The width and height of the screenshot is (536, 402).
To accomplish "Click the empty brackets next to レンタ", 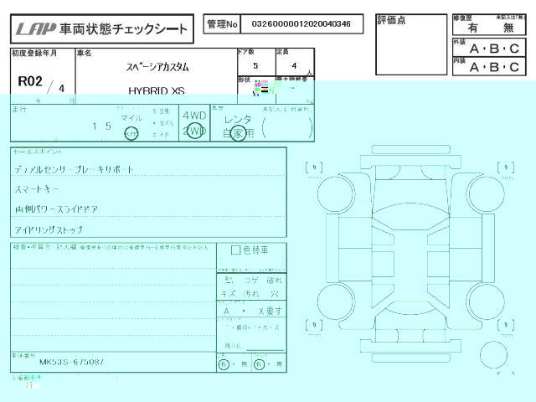I will pos(287,128).
